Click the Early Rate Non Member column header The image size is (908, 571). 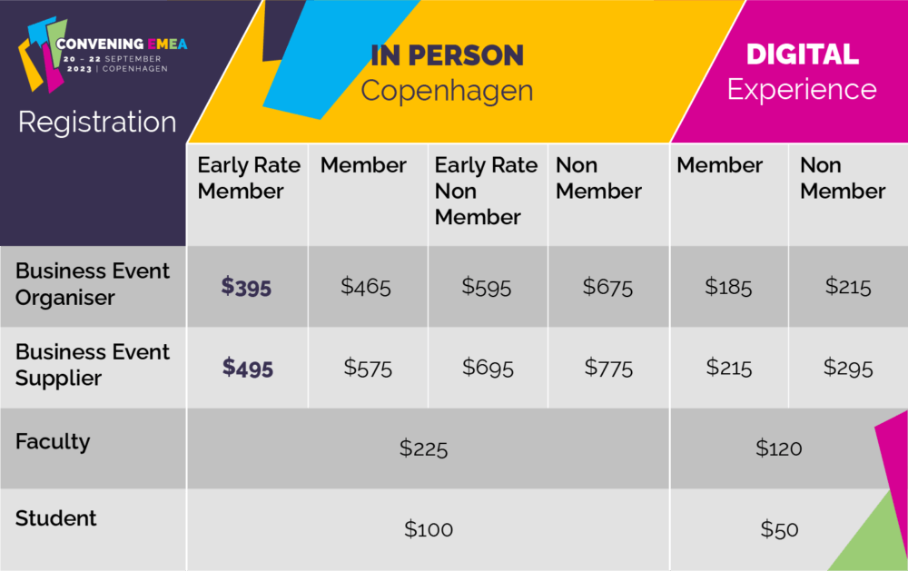487,191
